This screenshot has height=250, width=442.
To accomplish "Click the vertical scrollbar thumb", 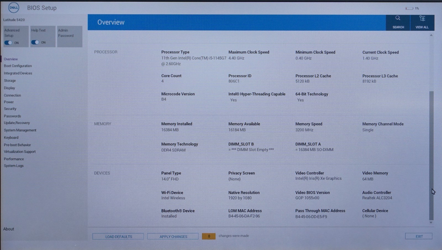I will tap(431, 156).
